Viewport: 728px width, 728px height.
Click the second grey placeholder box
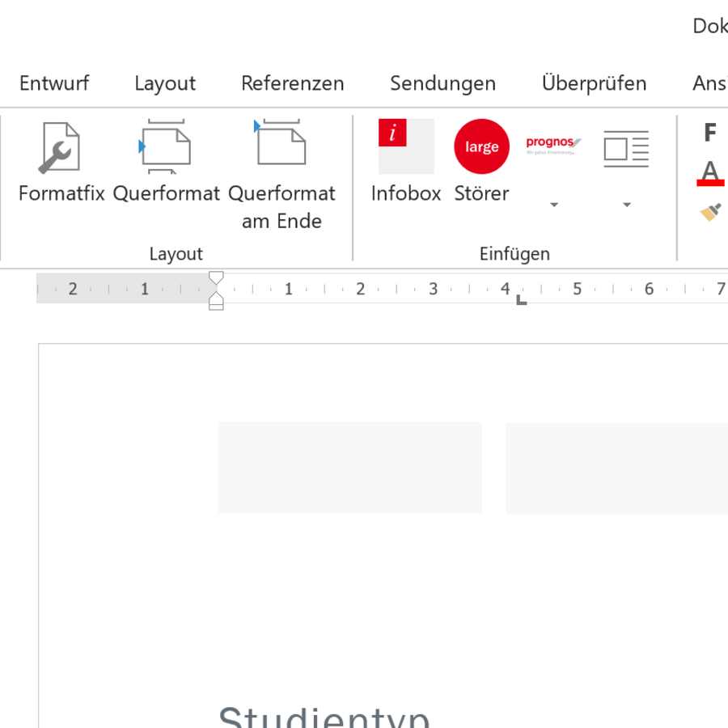616,468
